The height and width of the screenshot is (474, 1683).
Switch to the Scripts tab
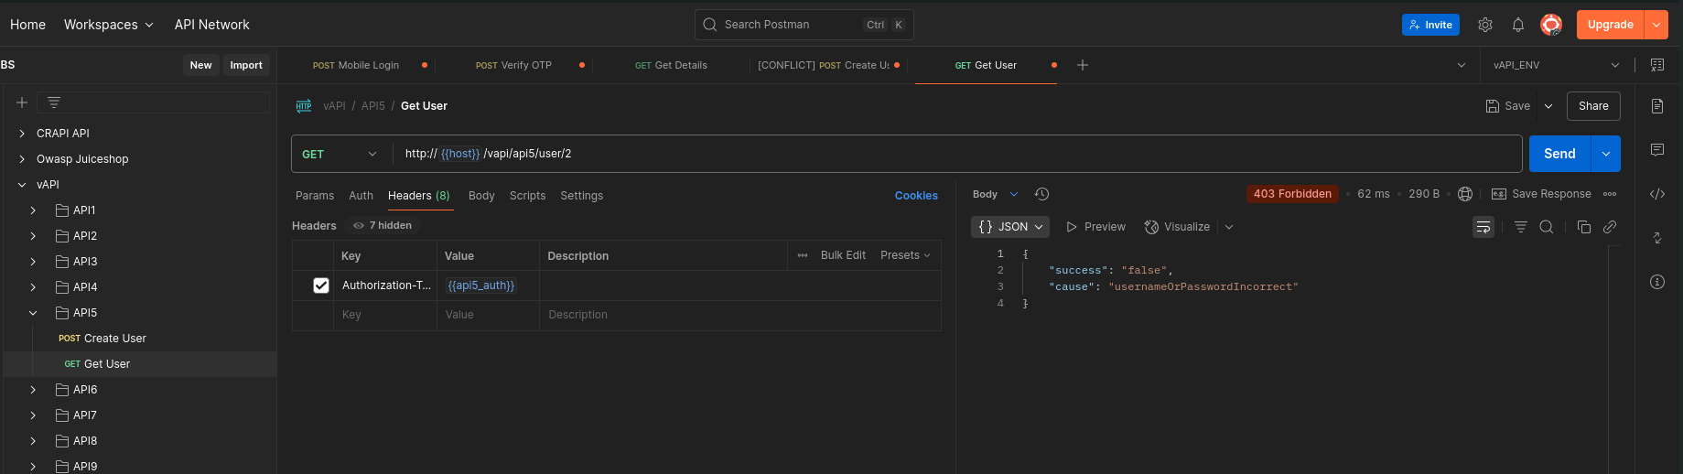click(527, 196)
